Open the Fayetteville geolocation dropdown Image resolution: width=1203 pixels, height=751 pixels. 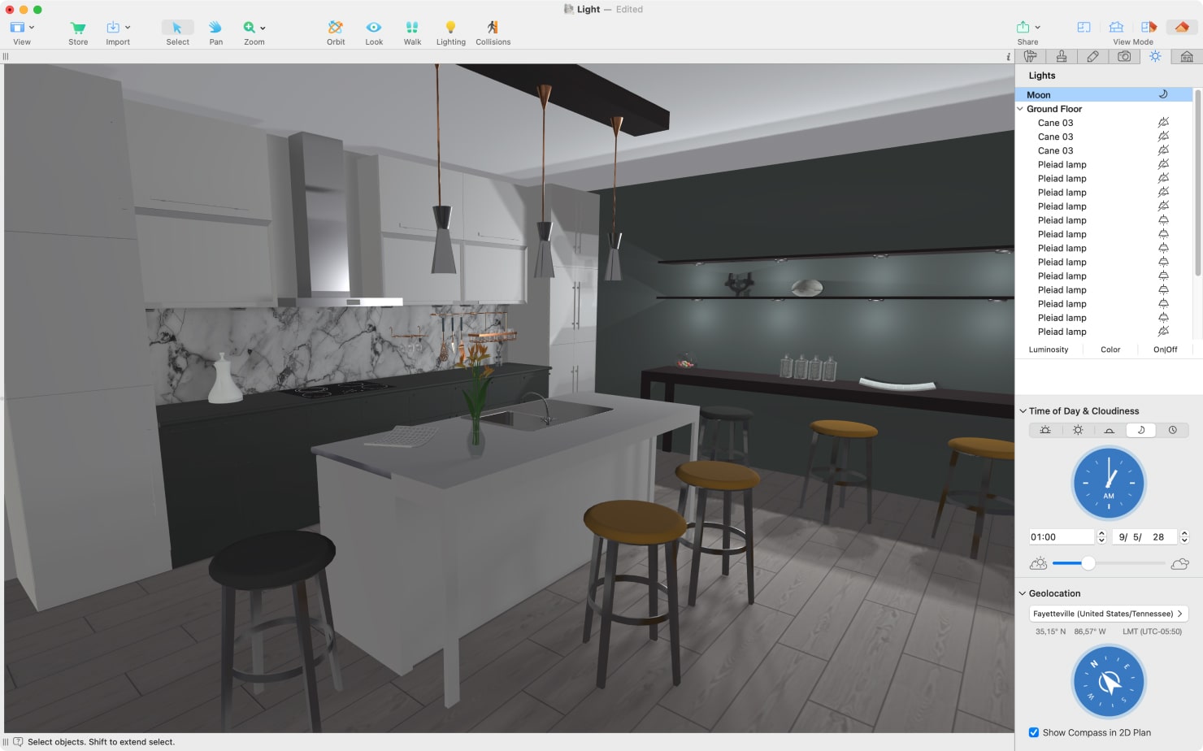1108,614
